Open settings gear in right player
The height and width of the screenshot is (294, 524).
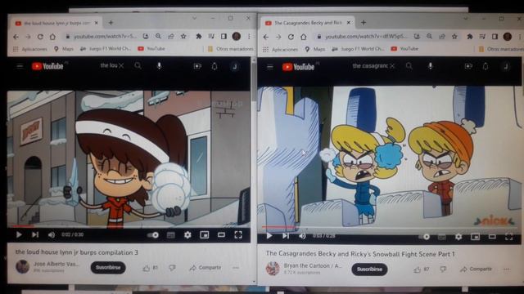[x=458, y=237]
